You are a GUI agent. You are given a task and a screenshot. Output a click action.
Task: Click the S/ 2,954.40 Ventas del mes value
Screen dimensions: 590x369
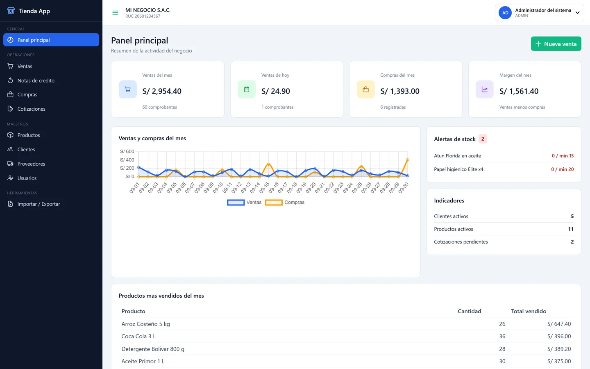[x=162, y=91]
